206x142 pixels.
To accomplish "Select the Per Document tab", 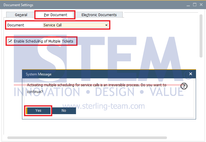I will (55, 15).
